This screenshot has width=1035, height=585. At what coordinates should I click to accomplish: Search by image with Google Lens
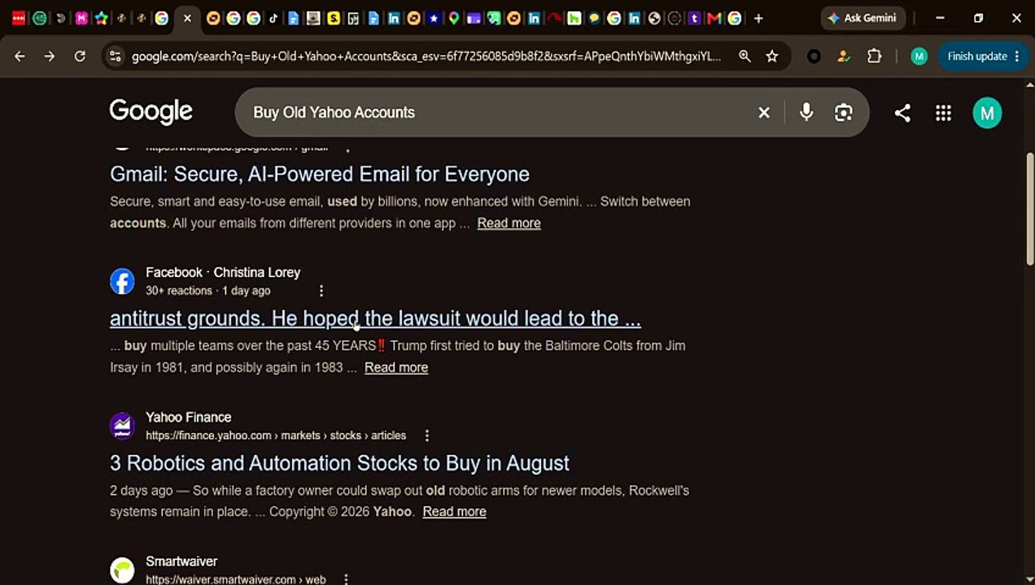844,113
